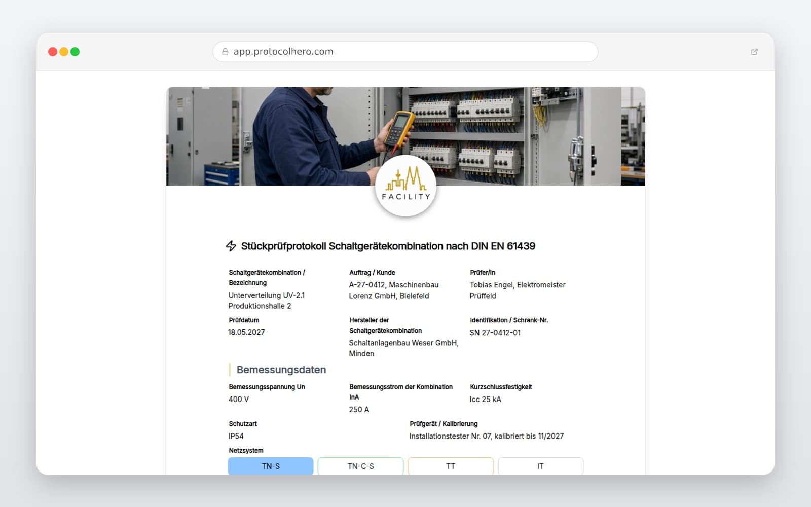Click the 'Schutzart' label
811x507 pixels.
(243, 424)
